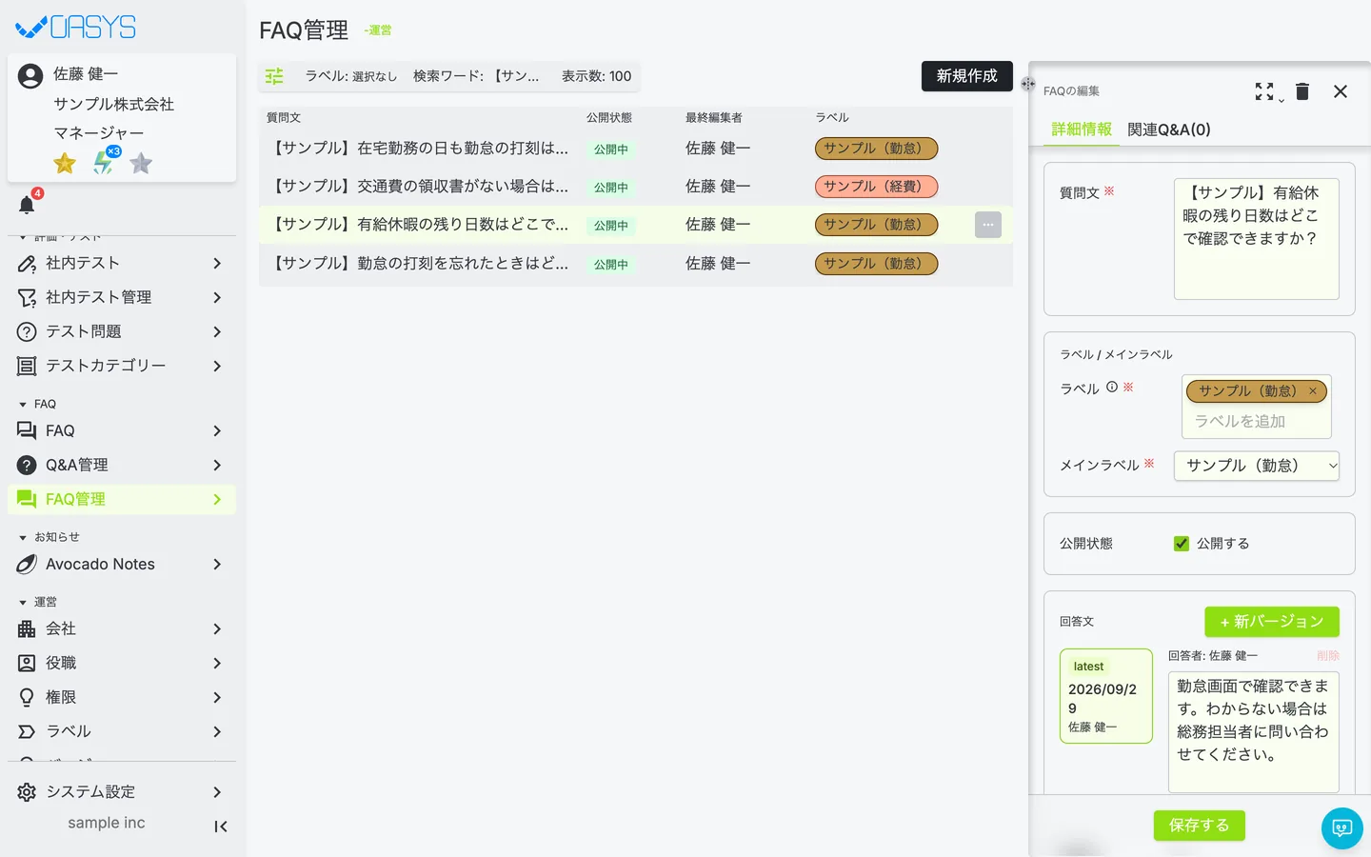The width and height of the screenshot is (1371, 857).
Task: Open row options for 有給休暇 FAQ
Action: coord(988,225)
